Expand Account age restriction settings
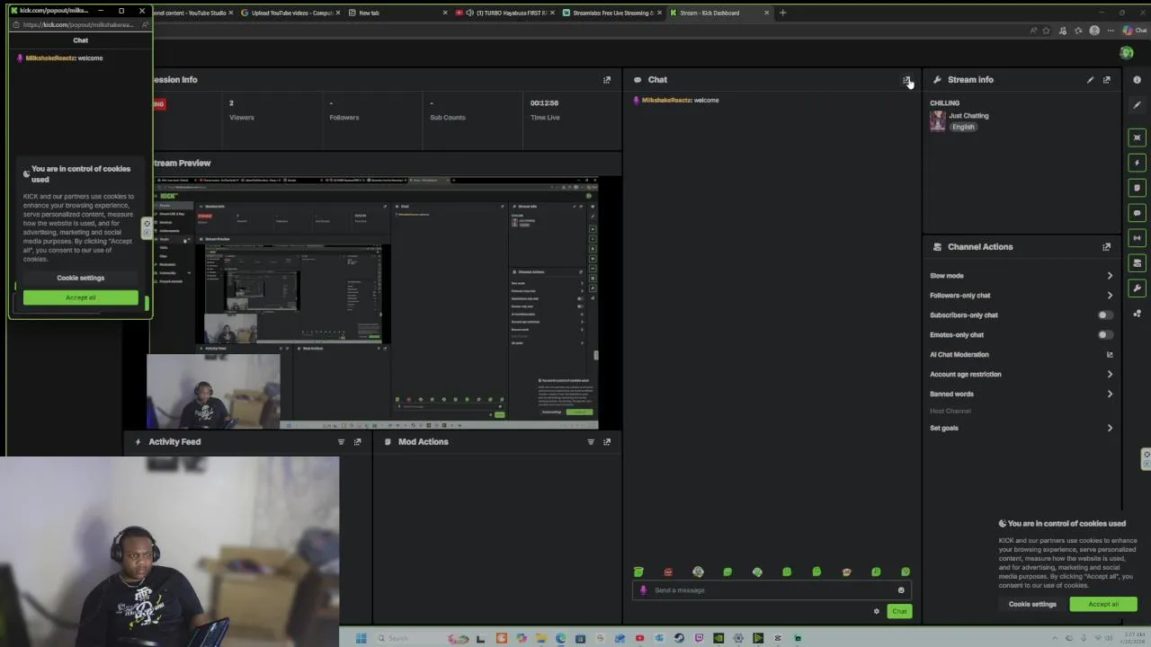1151x647 pixels. pyautogui.click(x=1110, y=375)
